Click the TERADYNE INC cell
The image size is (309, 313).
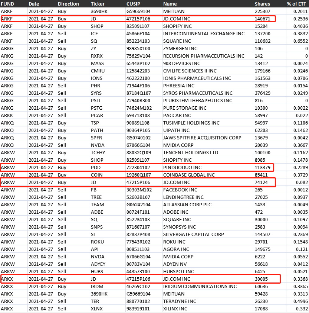click(180, 301)
